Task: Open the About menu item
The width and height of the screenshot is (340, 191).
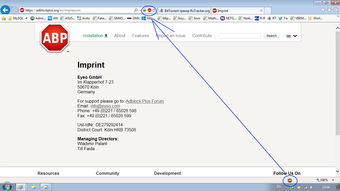Action: pyautogui.click(x=120, y=36)
